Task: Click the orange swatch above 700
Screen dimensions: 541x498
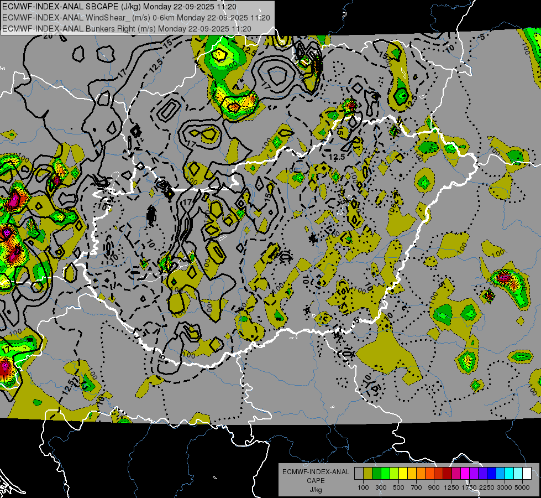Action: 421,474
